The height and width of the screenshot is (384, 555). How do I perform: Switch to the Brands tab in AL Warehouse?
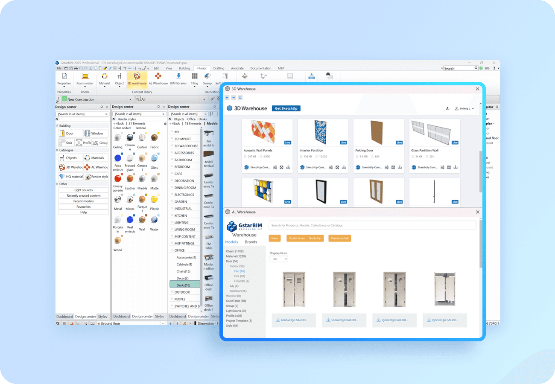(x=251, y=242)
